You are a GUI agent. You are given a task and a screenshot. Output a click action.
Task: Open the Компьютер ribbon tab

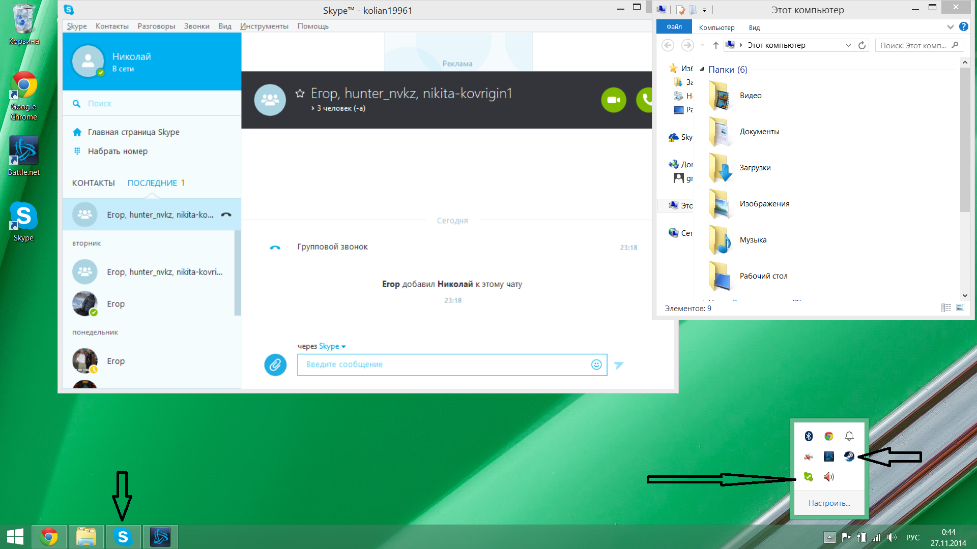click(716, 27)
